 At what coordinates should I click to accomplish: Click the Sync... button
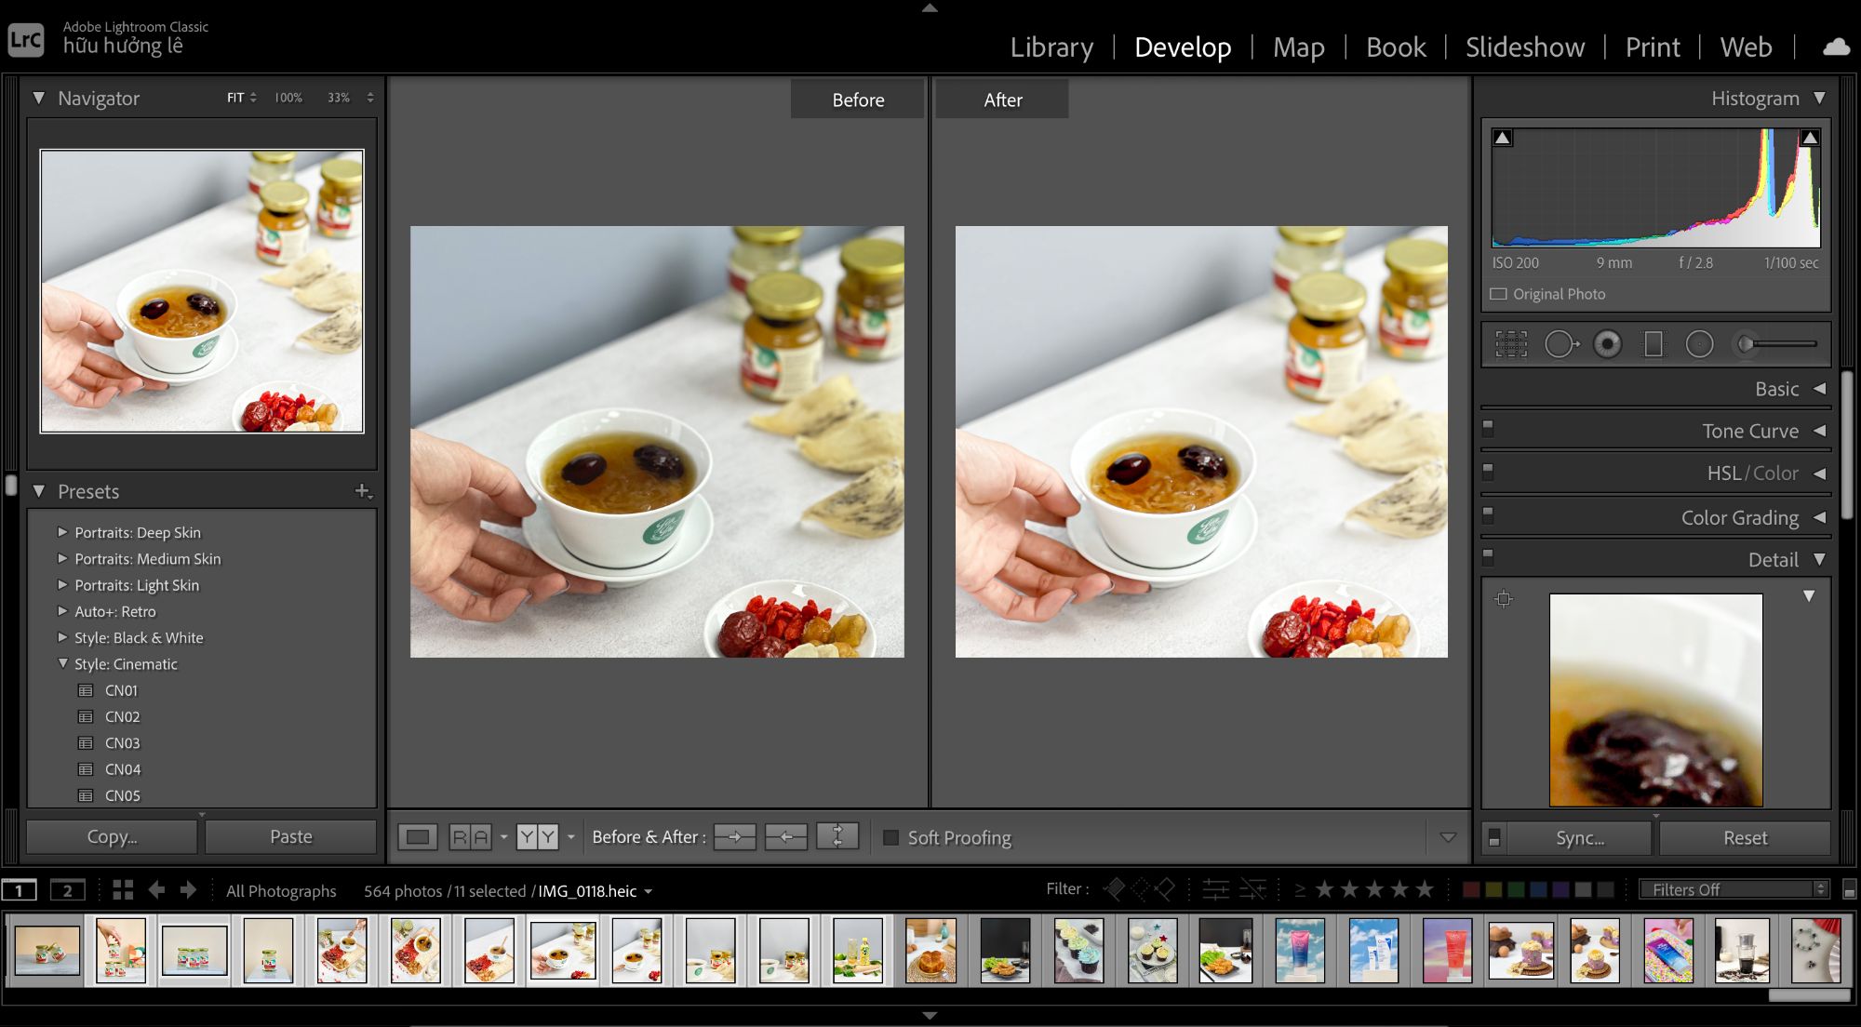point(1579,837)
